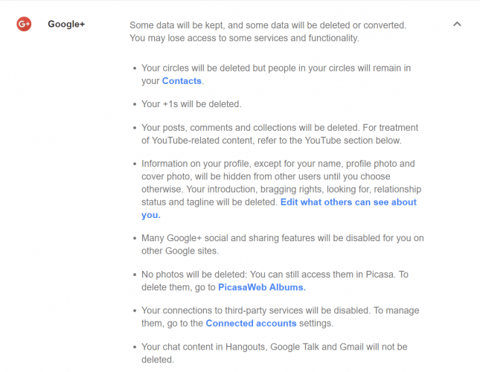Collapse the Google+ section with the chevron
The height and width of the screenshot is (372, 480).
[457, 24]
